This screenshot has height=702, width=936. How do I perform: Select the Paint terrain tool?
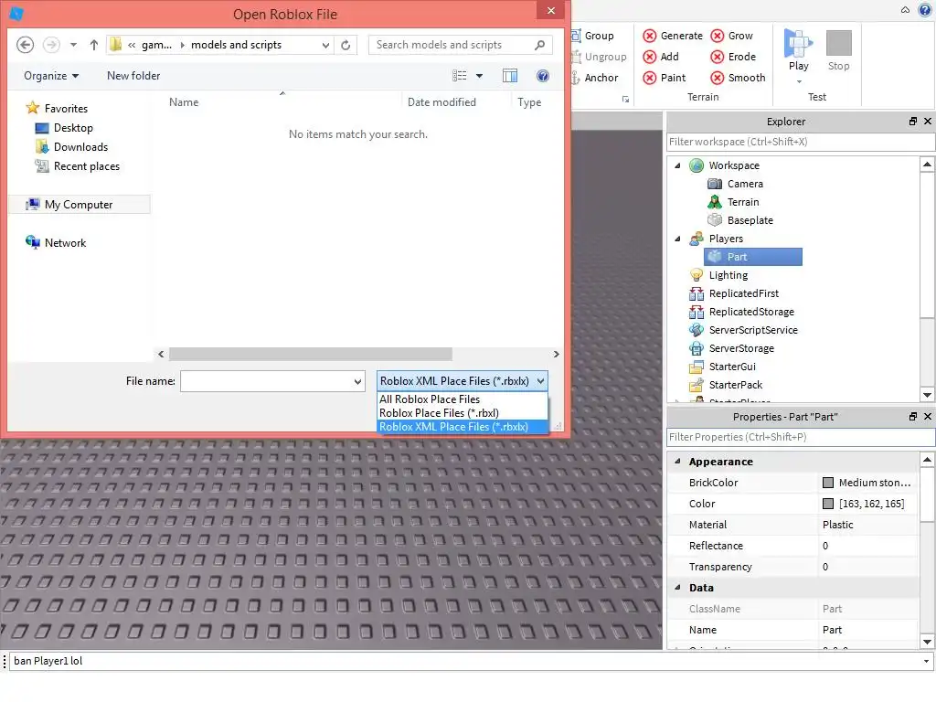click(x=665, y=78)
